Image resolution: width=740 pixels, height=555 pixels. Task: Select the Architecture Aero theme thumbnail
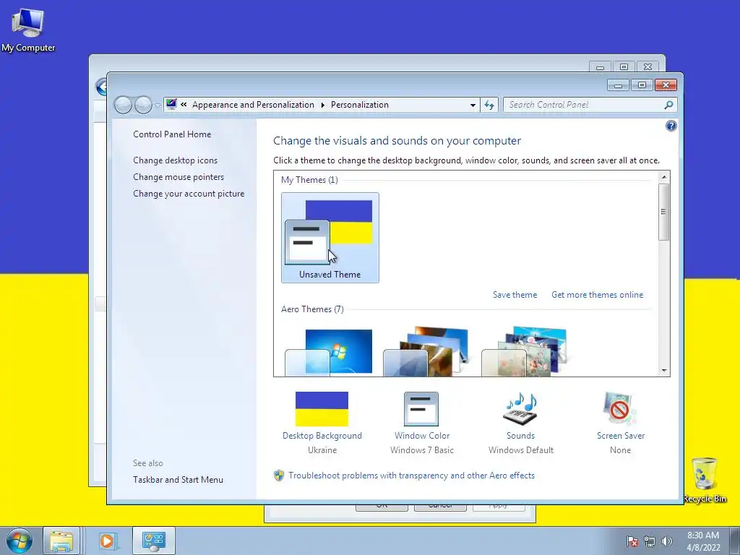pos(426,352)
